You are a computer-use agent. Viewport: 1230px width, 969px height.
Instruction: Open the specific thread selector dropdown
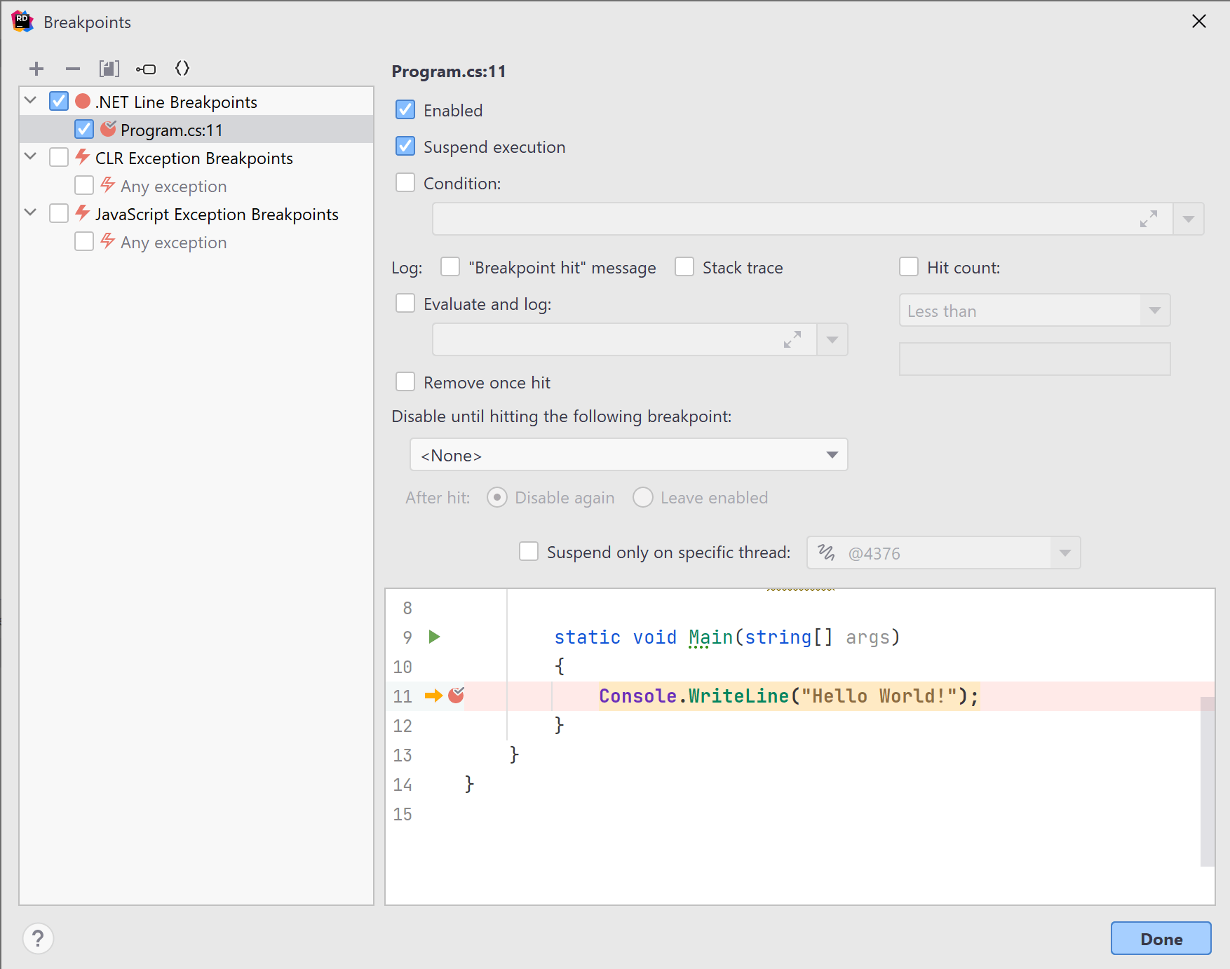click(x=1065, y=553)
